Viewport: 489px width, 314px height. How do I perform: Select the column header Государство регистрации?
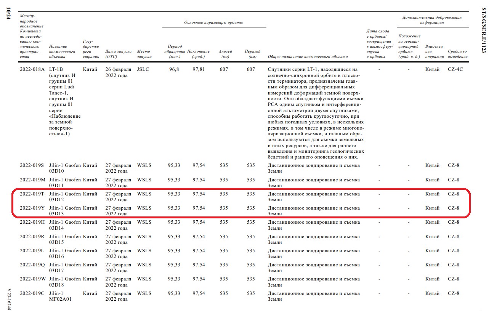point(91,49)
